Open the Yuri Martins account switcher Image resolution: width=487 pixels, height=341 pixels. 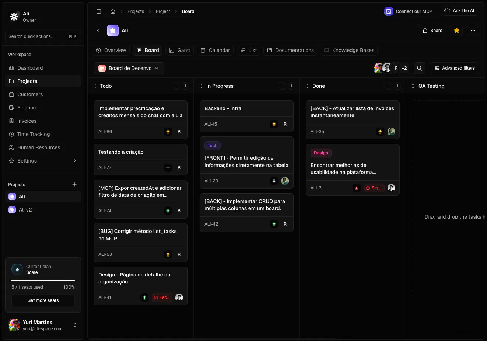(43, 325)
